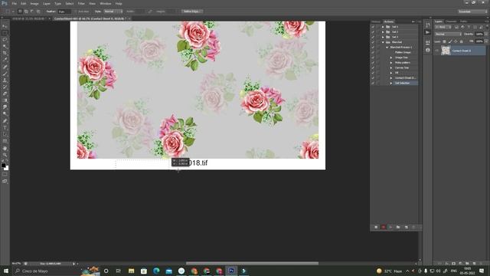This screenshot has width=490, height=276.
Task: Toggle checkmark for Make pattern step
Action: 373,63
